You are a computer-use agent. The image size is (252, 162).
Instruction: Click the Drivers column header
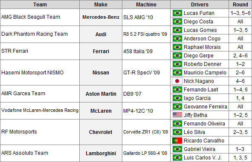200,5
